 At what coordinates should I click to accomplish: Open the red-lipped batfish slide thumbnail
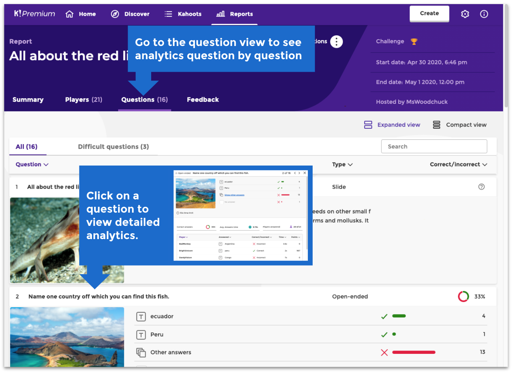coord(45,240)
